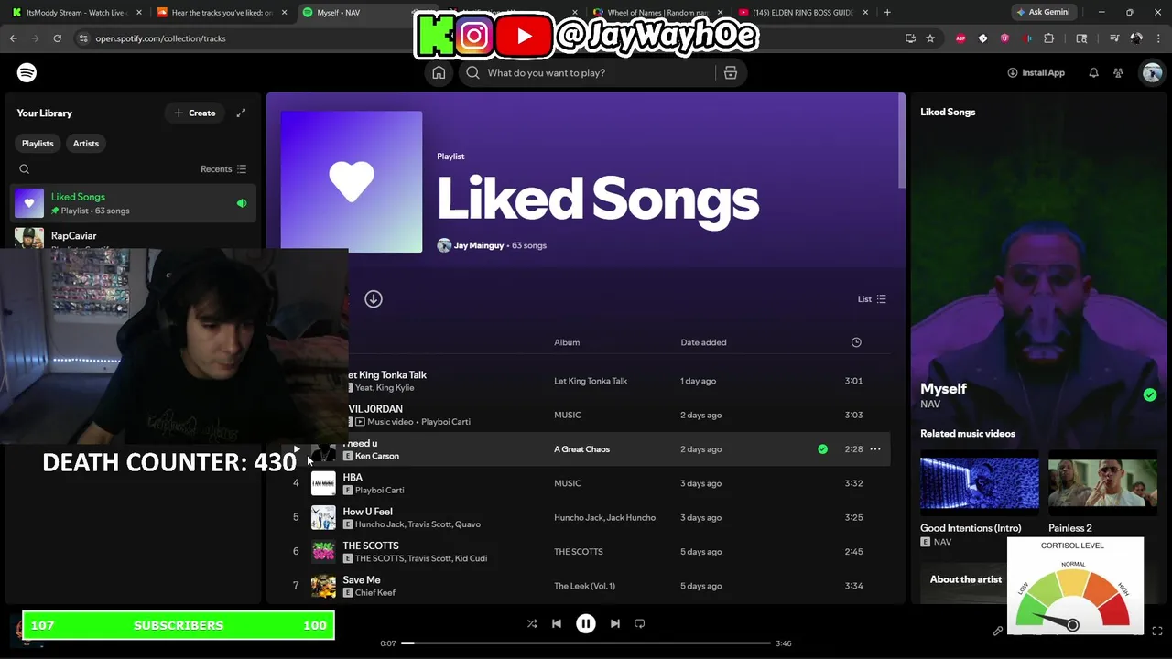The width and height of the screenshot is (1172, 659).
Task: Open Jay Mainguy profile link
Action: (479, 245)
